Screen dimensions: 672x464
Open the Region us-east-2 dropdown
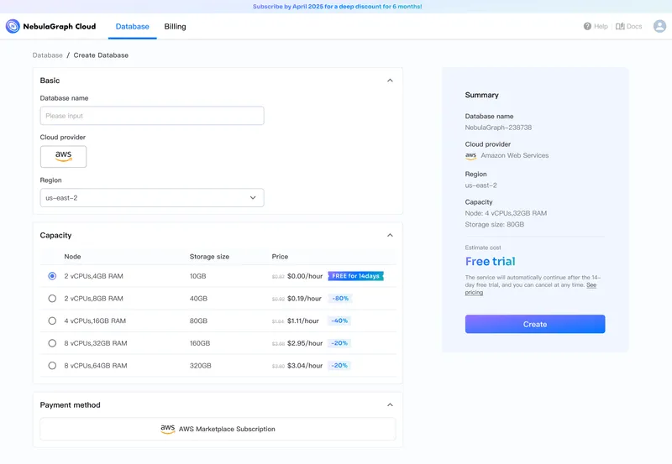click(152, 198)
